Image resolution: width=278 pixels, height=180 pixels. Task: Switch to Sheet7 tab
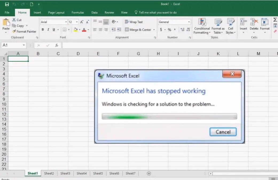130,173
